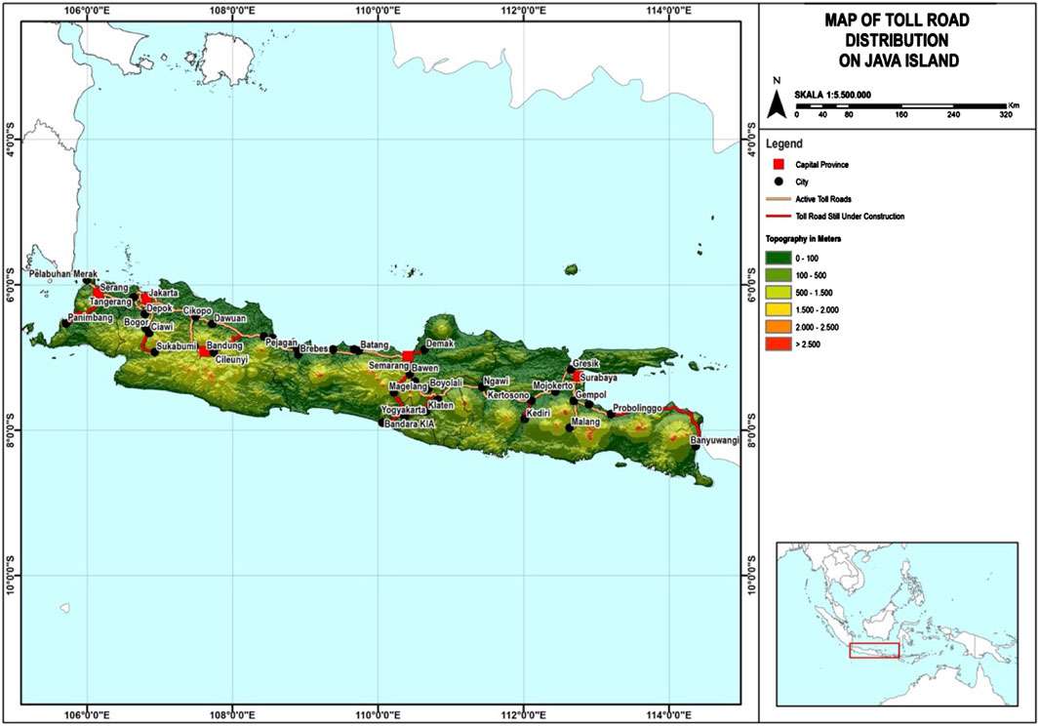This screenshot has height=726, width=1039.
Task: Click the Pelabuhan Merak label
Action: click(x=63, y=274)
